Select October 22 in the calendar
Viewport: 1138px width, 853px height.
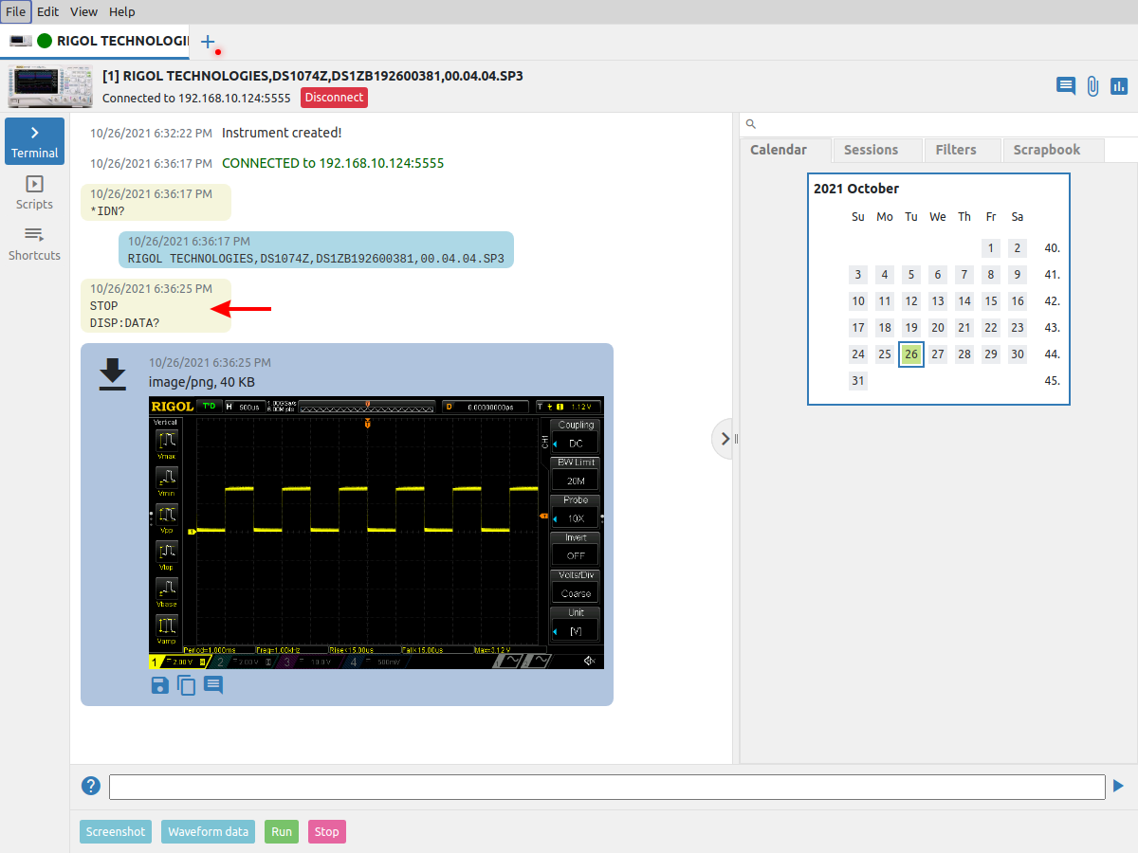tap(991, 328)
